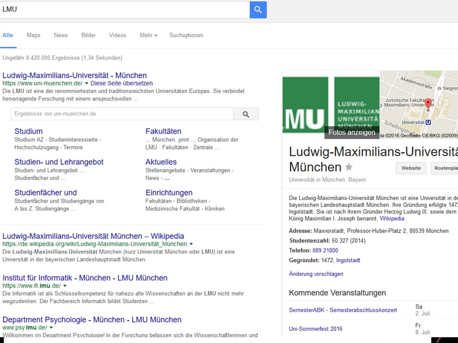Click the https://www.uni-muenchen.de/ green URL
The image size is (458, 343).
pos(42,84)
